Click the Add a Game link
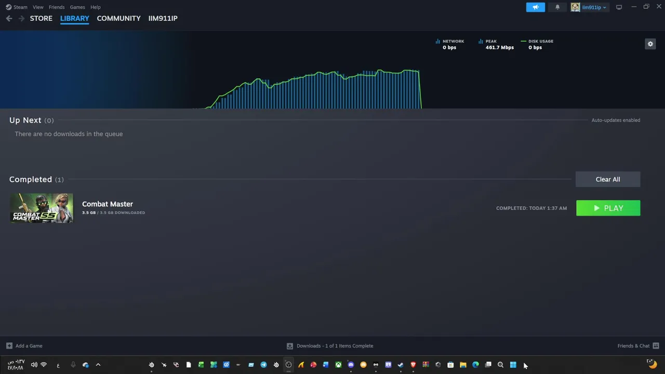The width and height of the screenshot is (665, 374). [x=29, y=346]
